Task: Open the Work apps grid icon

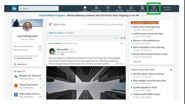Action: click(x=154, y=8)
